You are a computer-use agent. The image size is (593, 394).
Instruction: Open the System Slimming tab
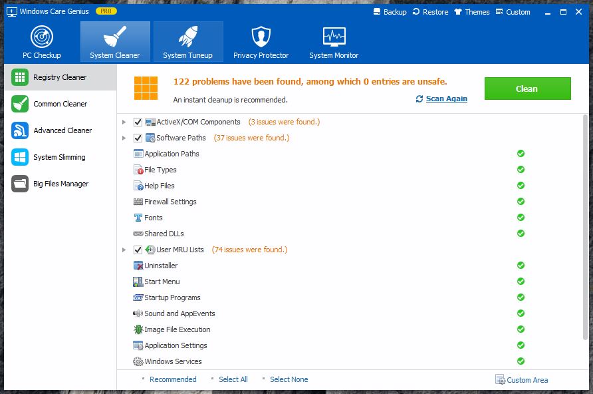[x=60, y=157]
